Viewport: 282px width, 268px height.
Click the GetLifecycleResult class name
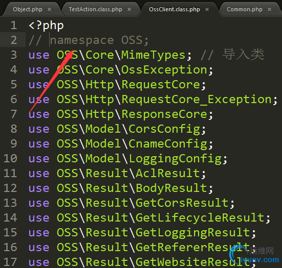pyautogui.click(x=200, y=218)
